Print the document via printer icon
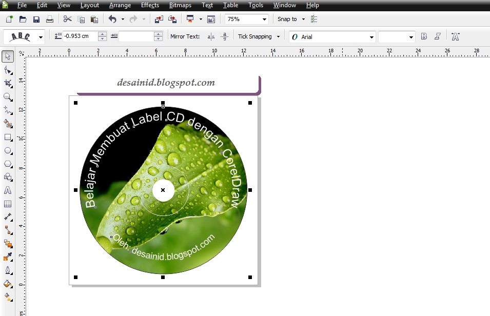The height and width of the screenshot is (316, 490). [50, 19]
